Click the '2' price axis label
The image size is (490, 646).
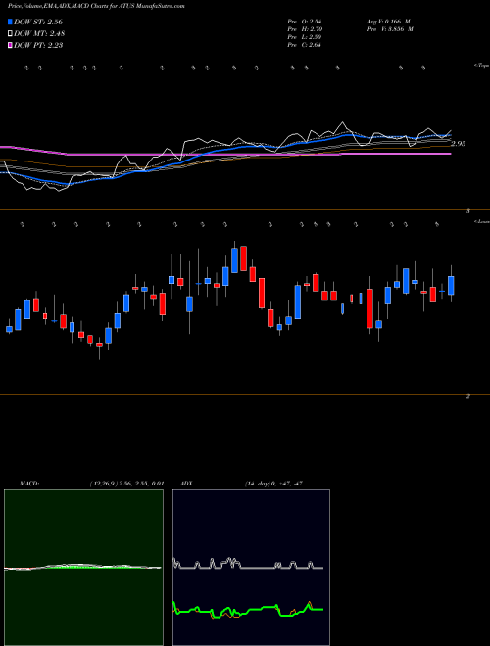coord(468,396)
